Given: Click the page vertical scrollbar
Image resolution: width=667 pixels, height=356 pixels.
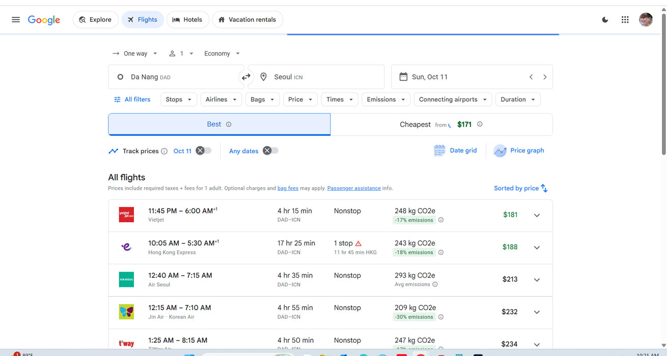Looking at the screenshot, I should pyautogui.click(x=663, y=84).
